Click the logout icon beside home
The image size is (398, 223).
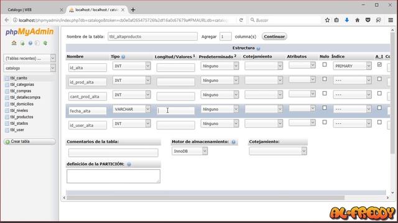point(22,43)
